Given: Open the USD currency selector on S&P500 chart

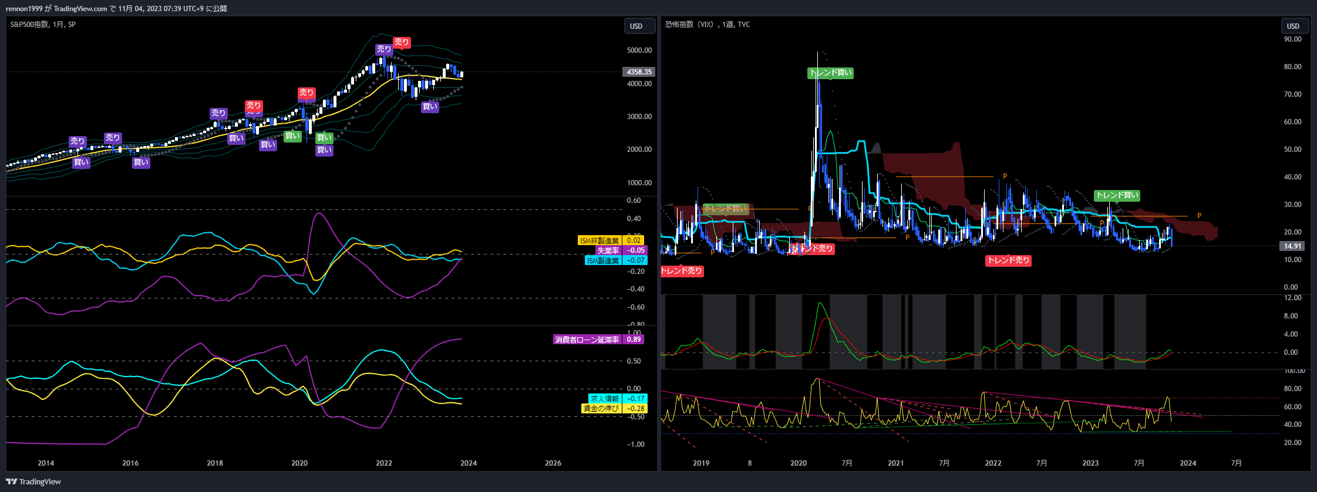Looking at the screenshot, I should (x=639, y=26).
